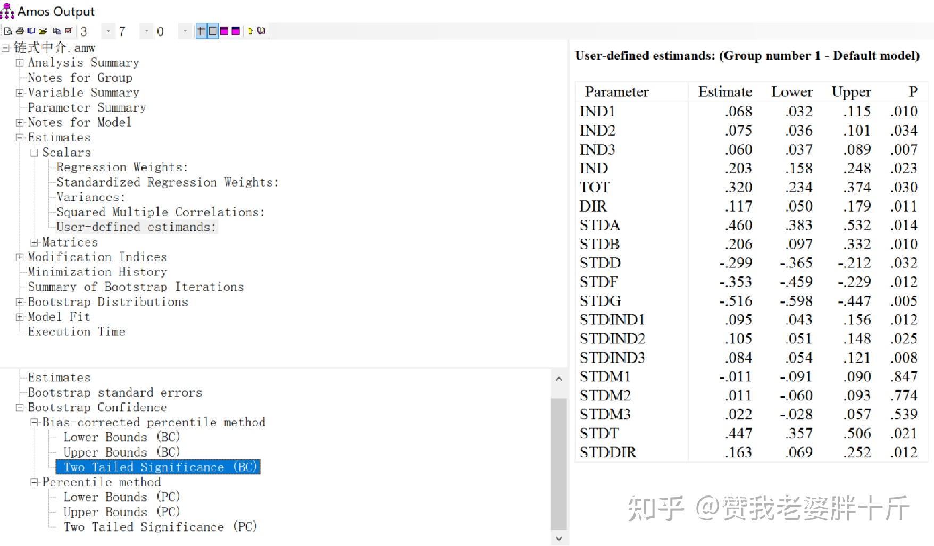Toggle the table border square button

pyautogui.click(x=213, y=31)
